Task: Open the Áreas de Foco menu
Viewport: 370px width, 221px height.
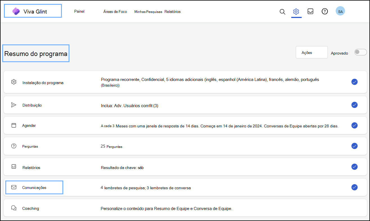Action: pyautogui.click(x=115, y=12)
